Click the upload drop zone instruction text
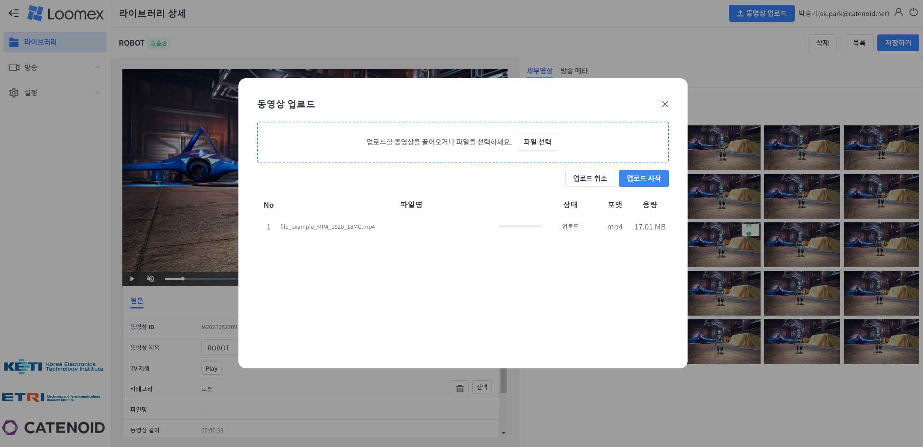This screenshot has height=447, width=923. [439, 142]
